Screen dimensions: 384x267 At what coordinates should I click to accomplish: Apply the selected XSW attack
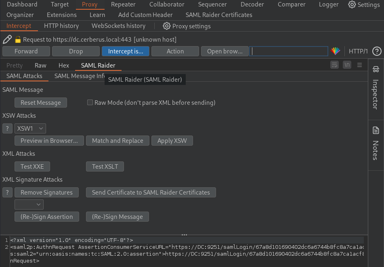tap(172, 141)
